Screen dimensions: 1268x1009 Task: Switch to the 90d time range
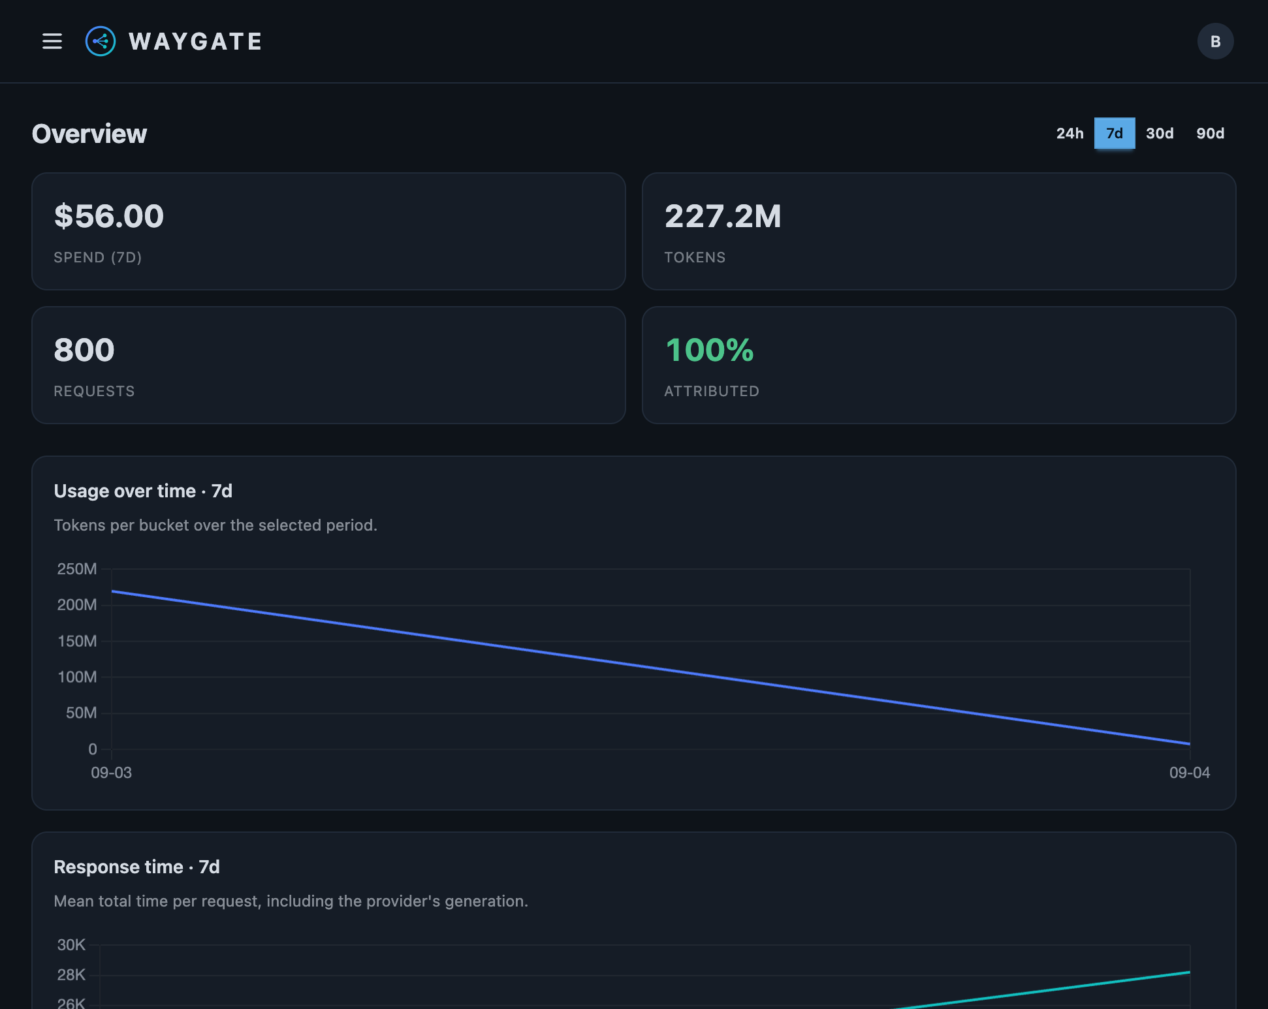pyautogui.click(x=1210, y=133)
